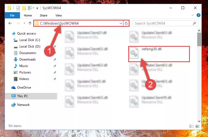
Task: Click the Back navigation arrow
Action: coord(10,23)
